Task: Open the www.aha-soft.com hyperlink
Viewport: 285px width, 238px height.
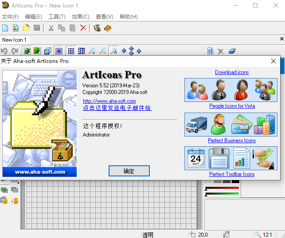Action: pyautogui.click(x=109, y=101)
